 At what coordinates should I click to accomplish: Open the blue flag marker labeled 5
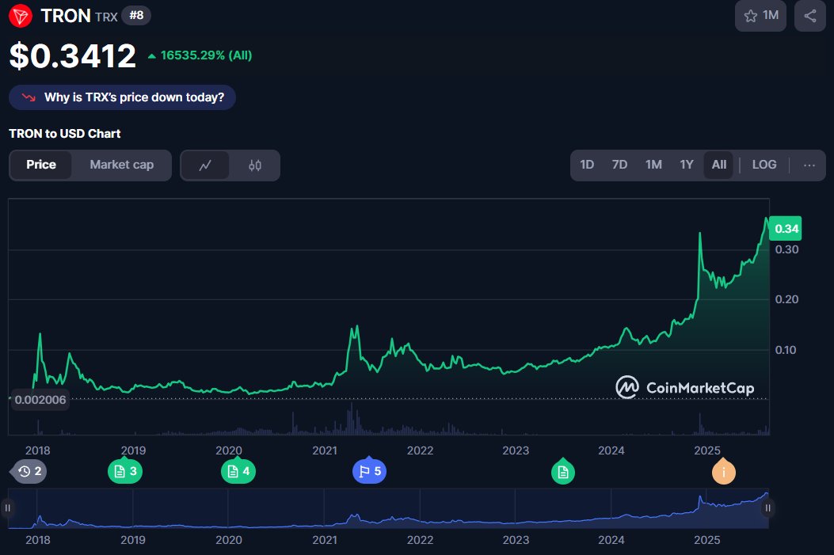point(370,471)
